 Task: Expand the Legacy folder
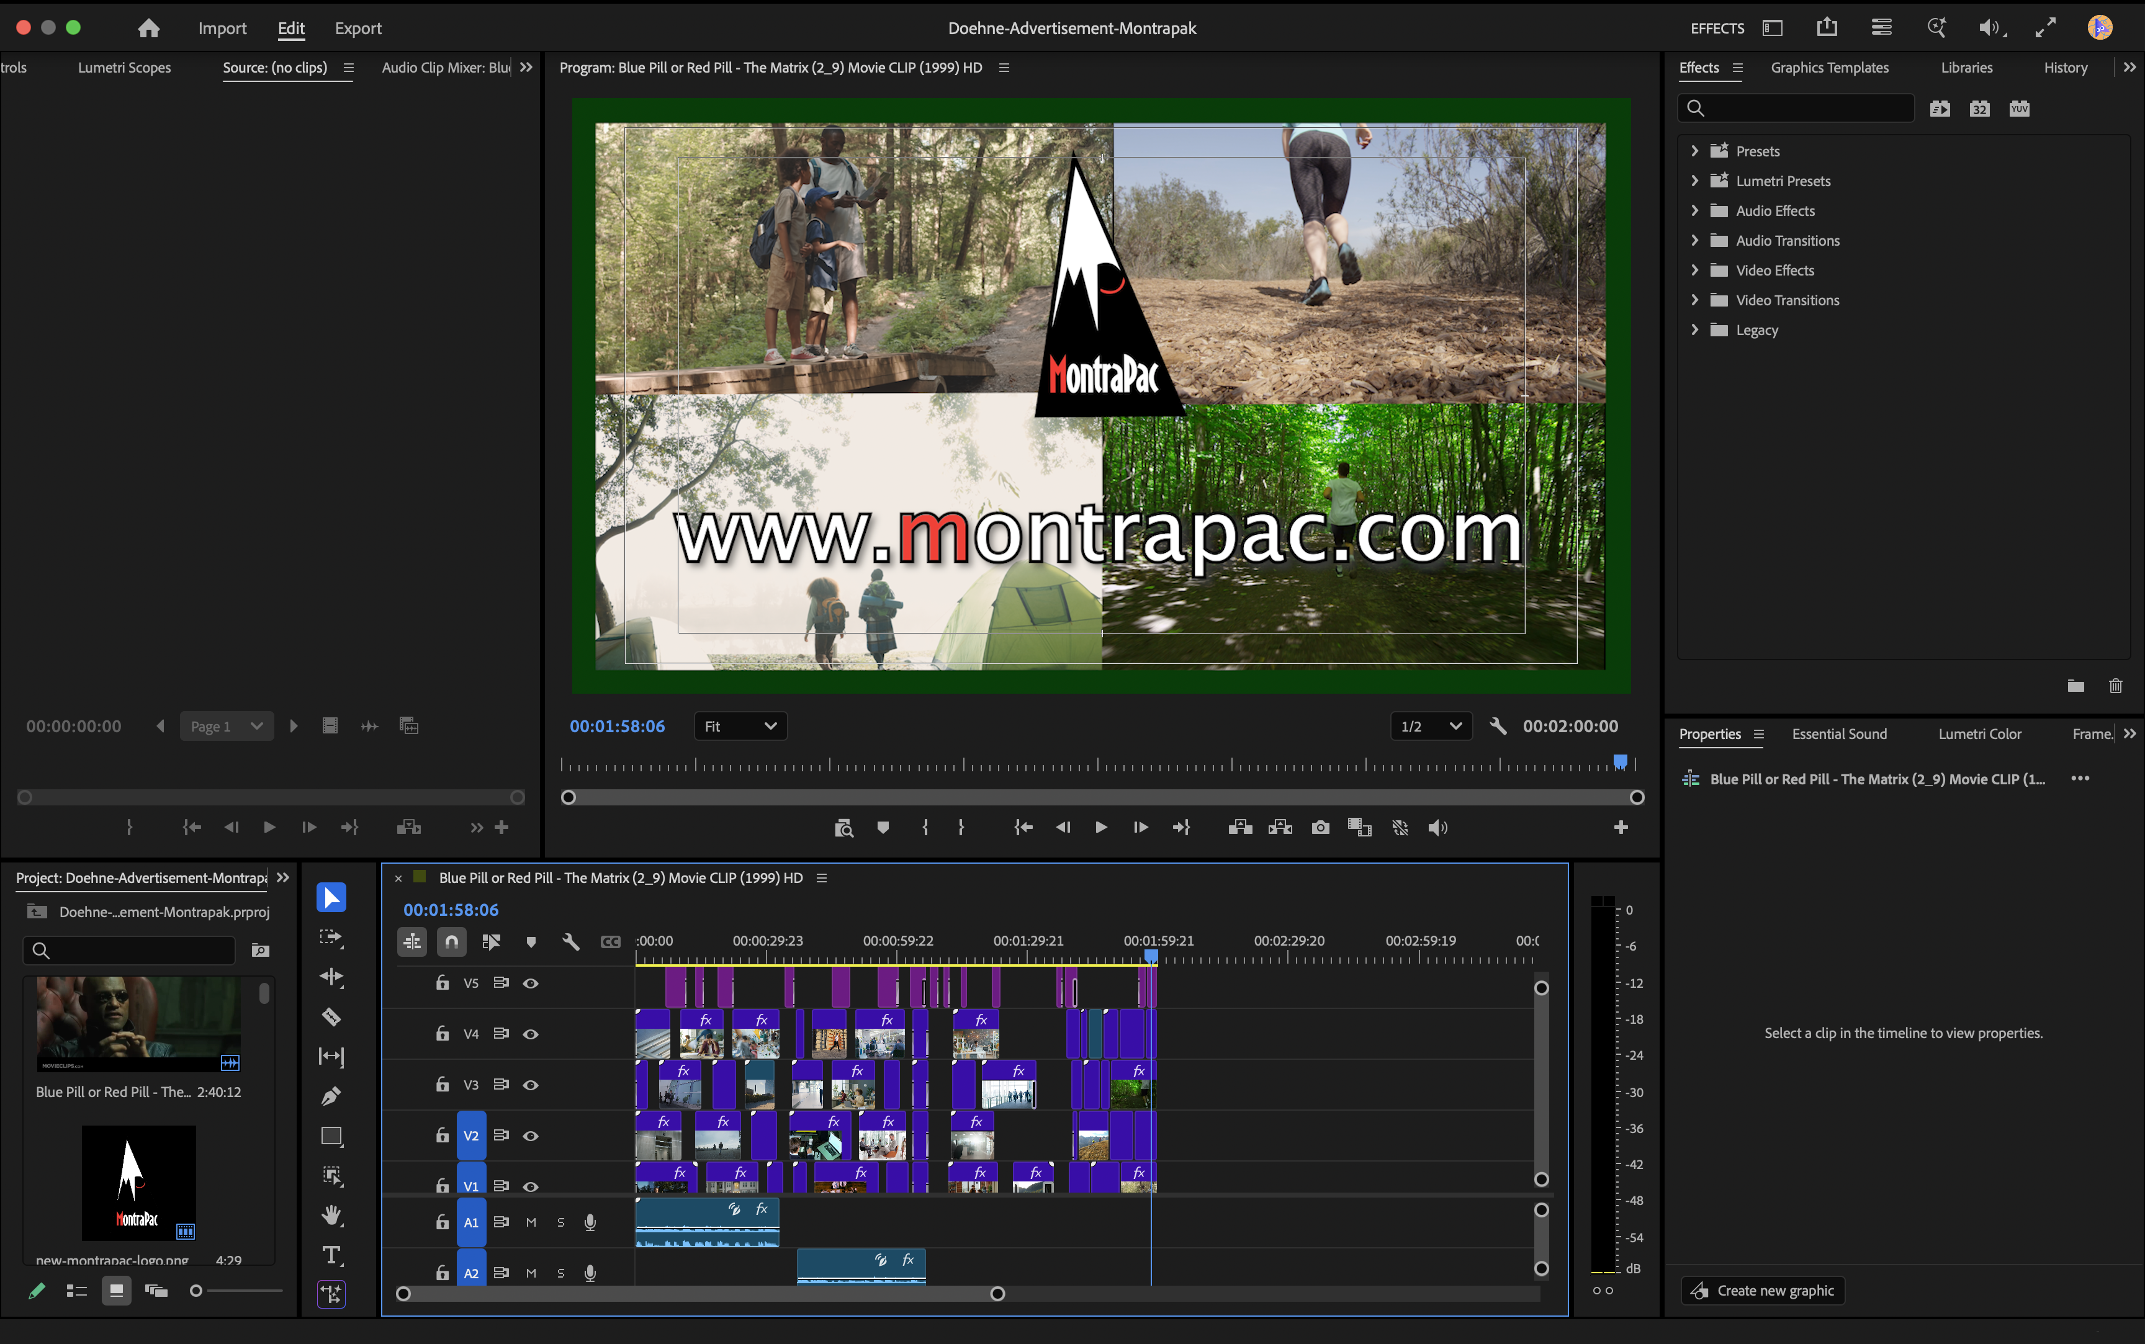(x=1694, y=329)
